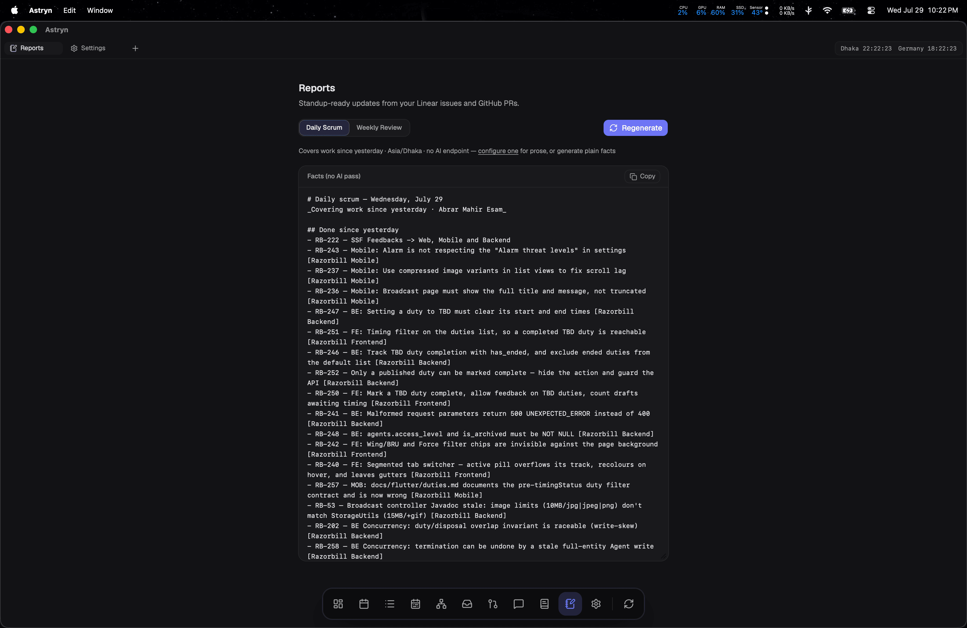
Task: Click the RAM 60% monitor widget
Action: [718, 10]
